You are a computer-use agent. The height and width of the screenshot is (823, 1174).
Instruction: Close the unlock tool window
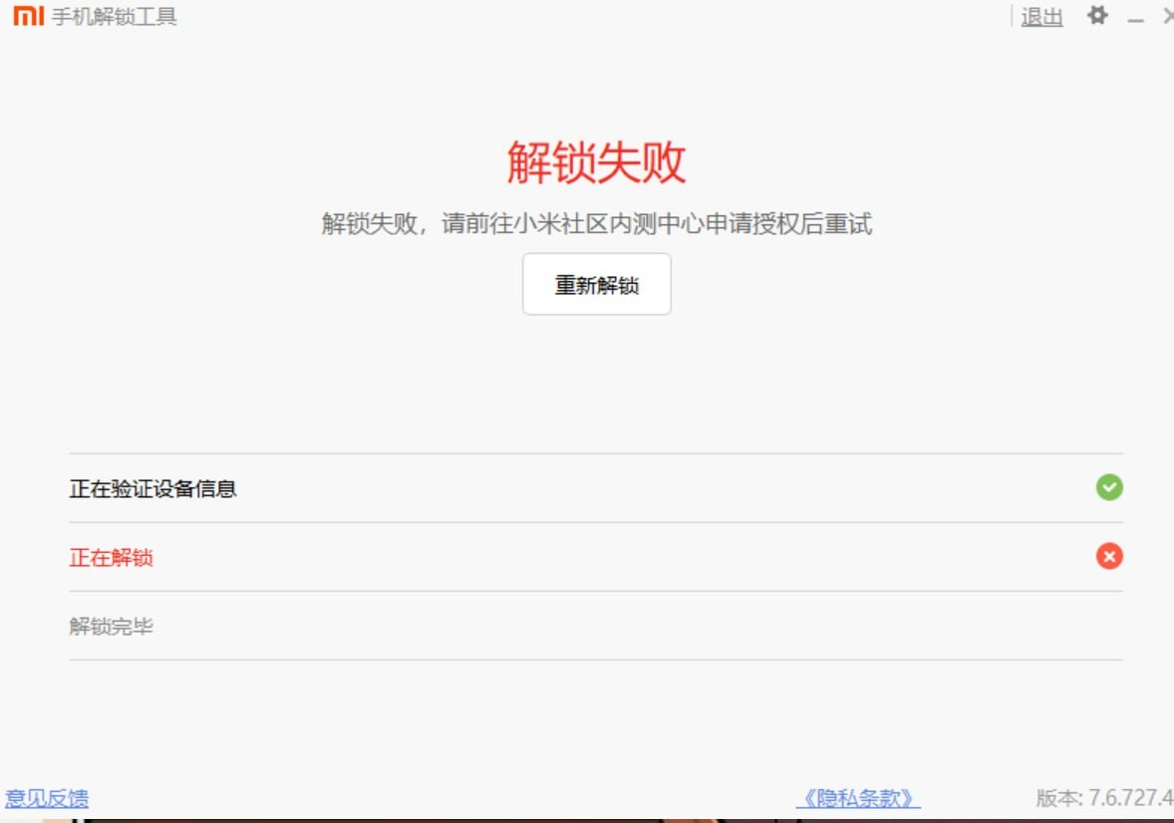[1168, 17]
